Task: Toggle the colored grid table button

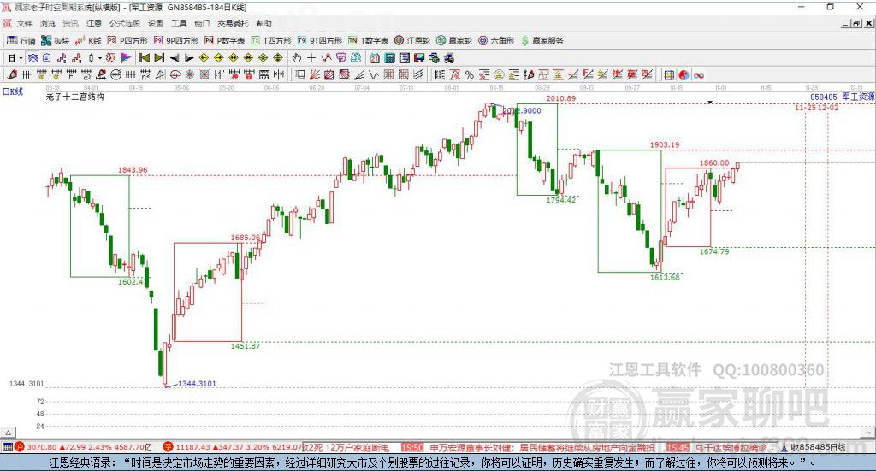Action: pyautogui.click(x=669, y=74)
